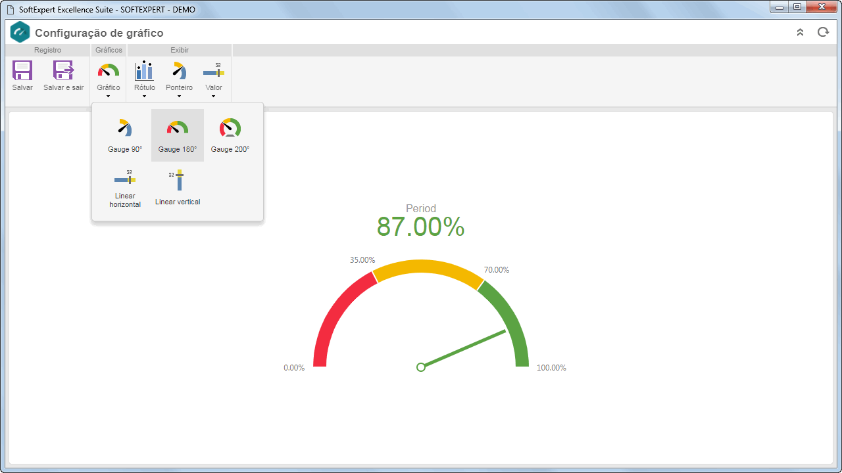Click the Gráfico gauge icon in toolbar
This screenshot has height=473, width=842.
point(109,70)
